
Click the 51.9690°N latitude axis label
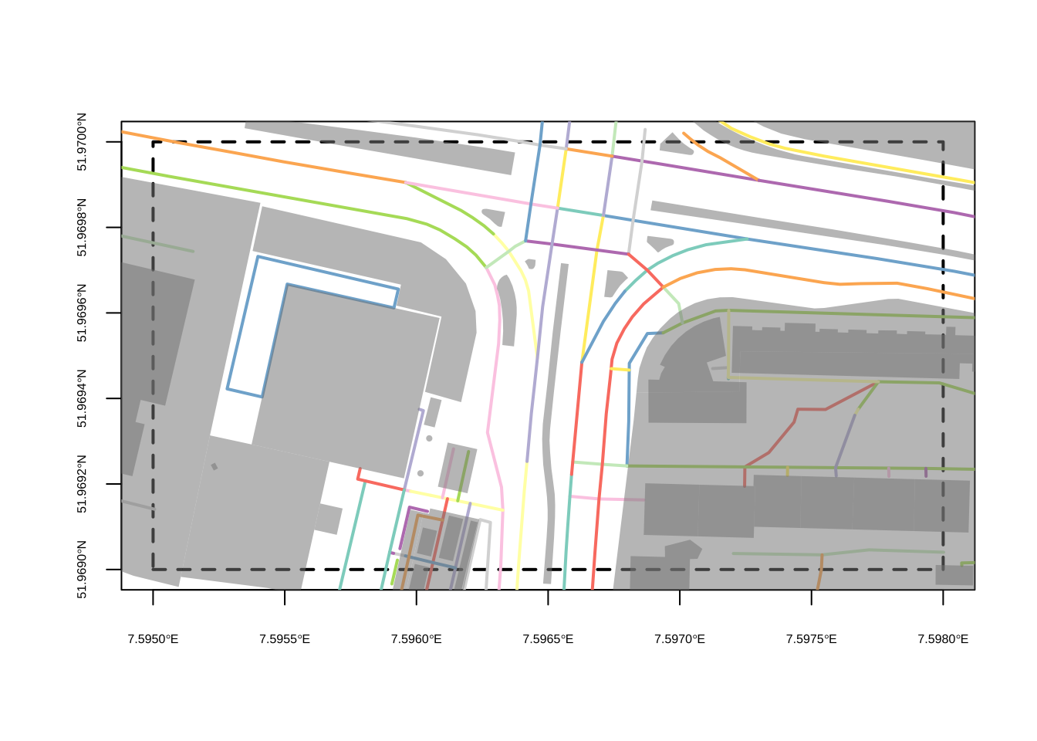[82, 570]
